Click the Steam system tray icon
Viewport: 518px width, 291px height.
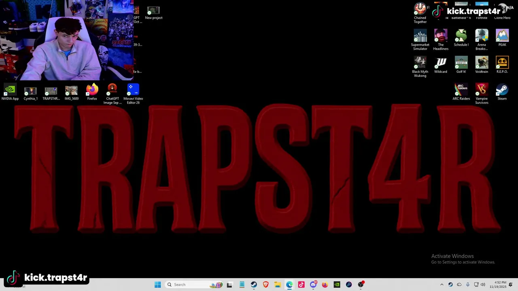click(x=450, y=285)
